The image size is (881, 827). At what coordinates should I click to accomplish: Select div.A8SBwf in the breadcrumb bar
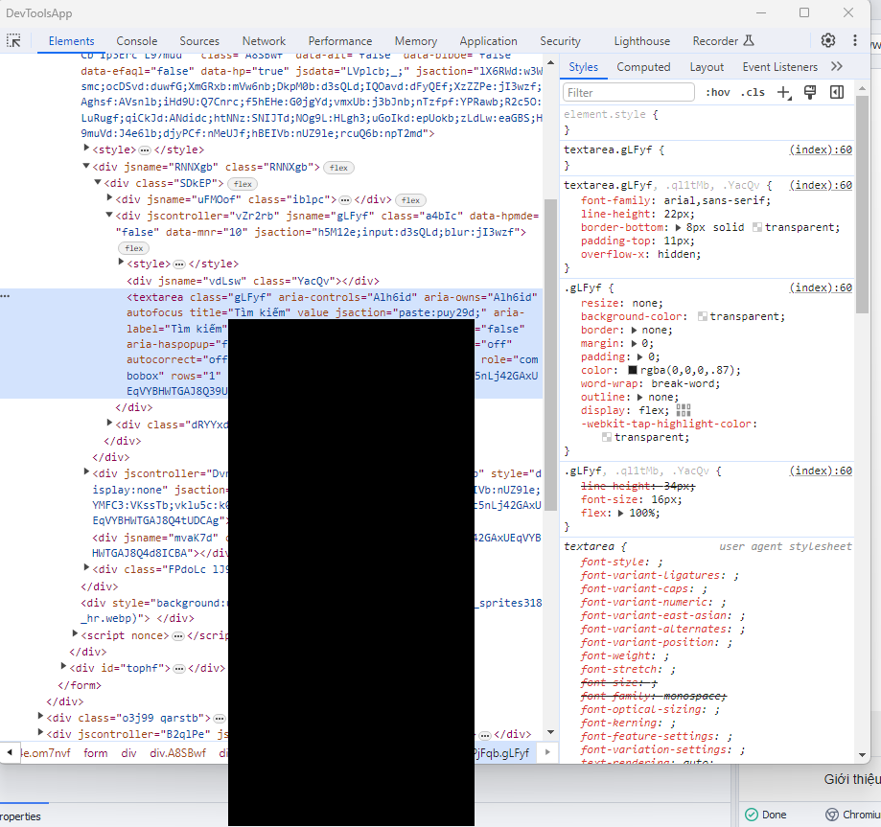tap(177, 753)
